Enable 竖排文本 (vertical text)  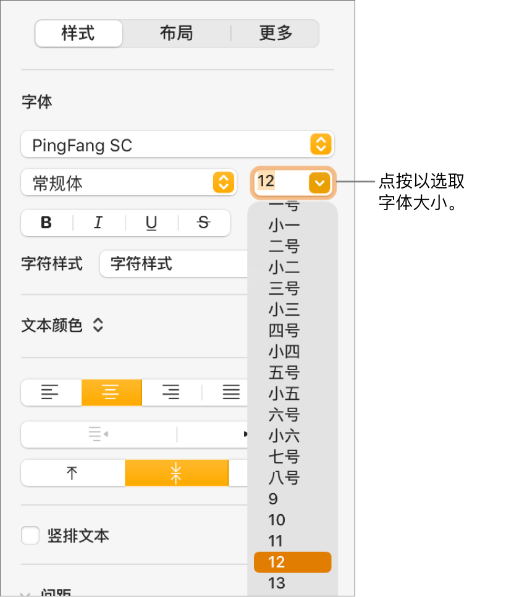(30, 536)
